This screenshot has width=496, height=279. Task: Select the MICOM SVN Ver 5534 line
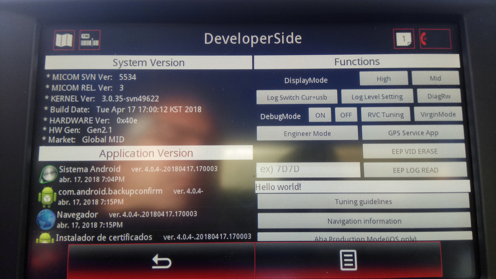(x=91, y=77)
